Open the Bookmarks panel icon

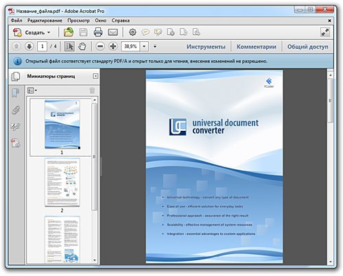click(16, 93)
